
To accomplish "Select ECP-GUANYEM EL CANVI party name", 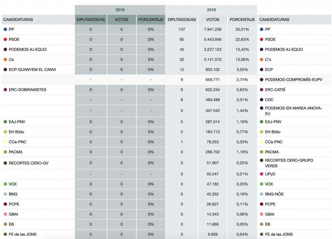I will click(x=32, y=69).
